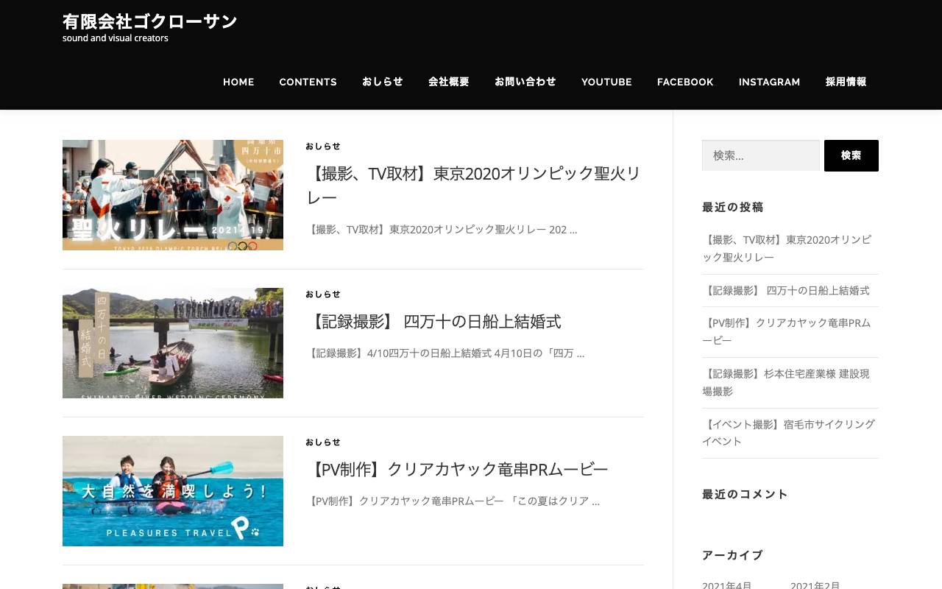Open the FACEBOOK menu link
The height and width of the screenshot is (589, 942).
685,82
